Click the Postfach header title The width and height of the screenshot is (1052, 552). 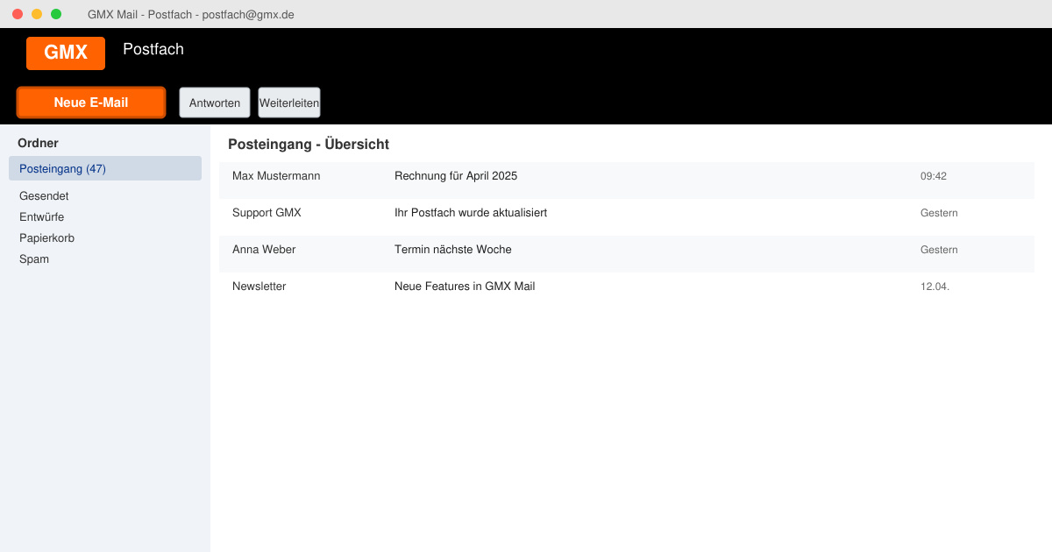click(153, 49)
